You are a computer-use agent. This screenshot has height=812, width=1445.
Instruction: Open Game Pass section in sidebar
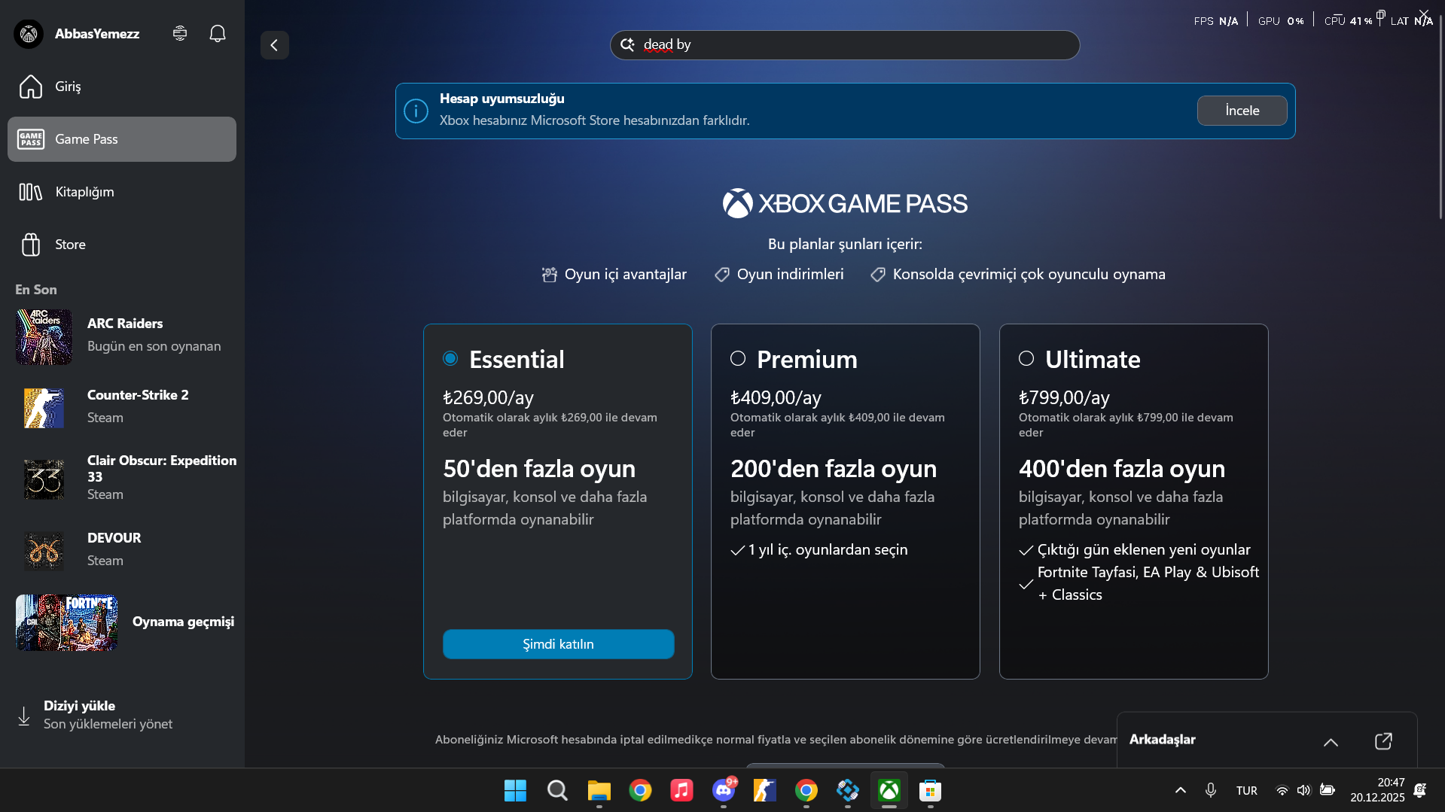point(122,139)
